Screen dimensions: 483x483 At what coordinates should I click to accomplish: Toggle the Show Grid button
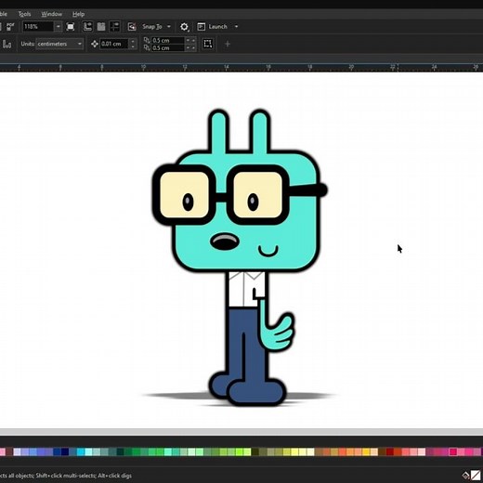tap(101, 27)
